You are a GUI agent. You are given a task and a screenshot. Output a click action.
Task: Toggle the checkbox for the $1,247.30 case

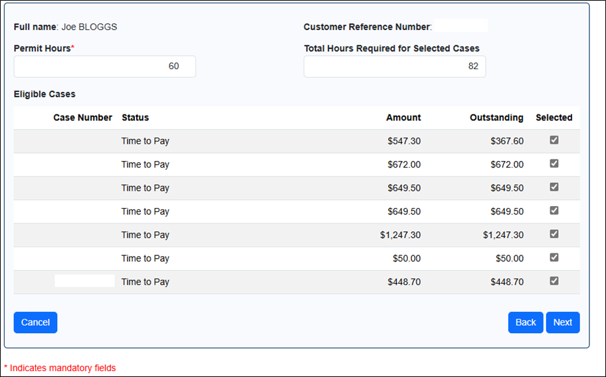(554, 234)
